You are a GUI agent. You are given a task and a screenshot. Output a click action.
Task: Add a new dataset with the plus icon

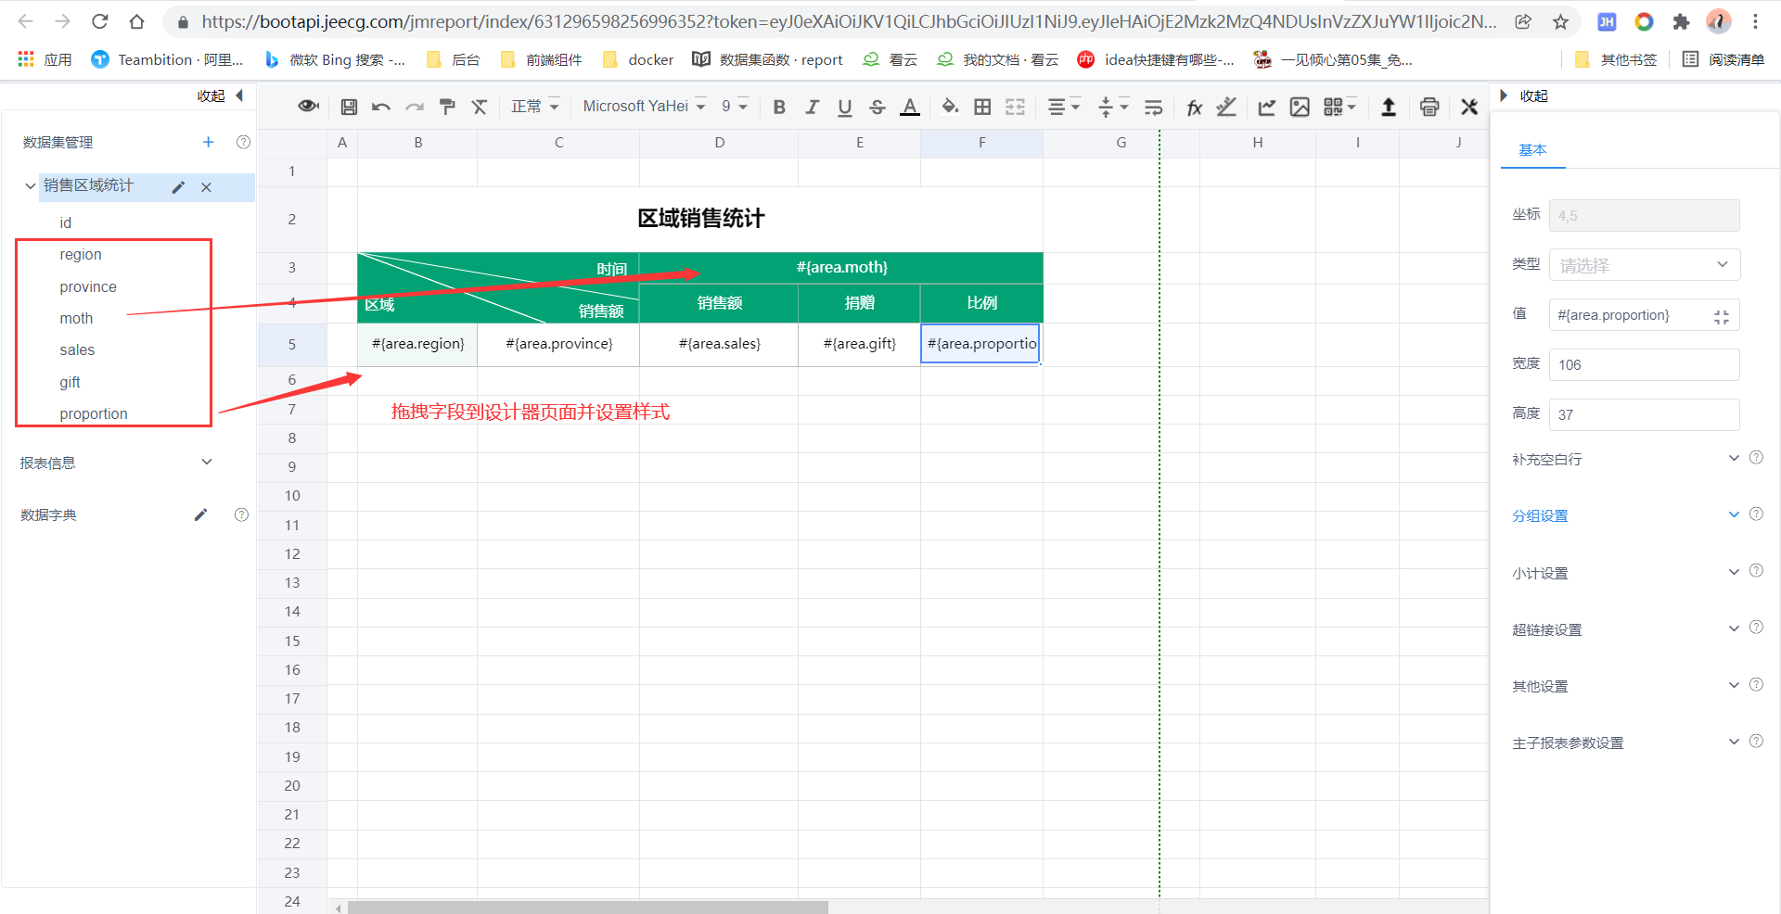coord(208,142)
